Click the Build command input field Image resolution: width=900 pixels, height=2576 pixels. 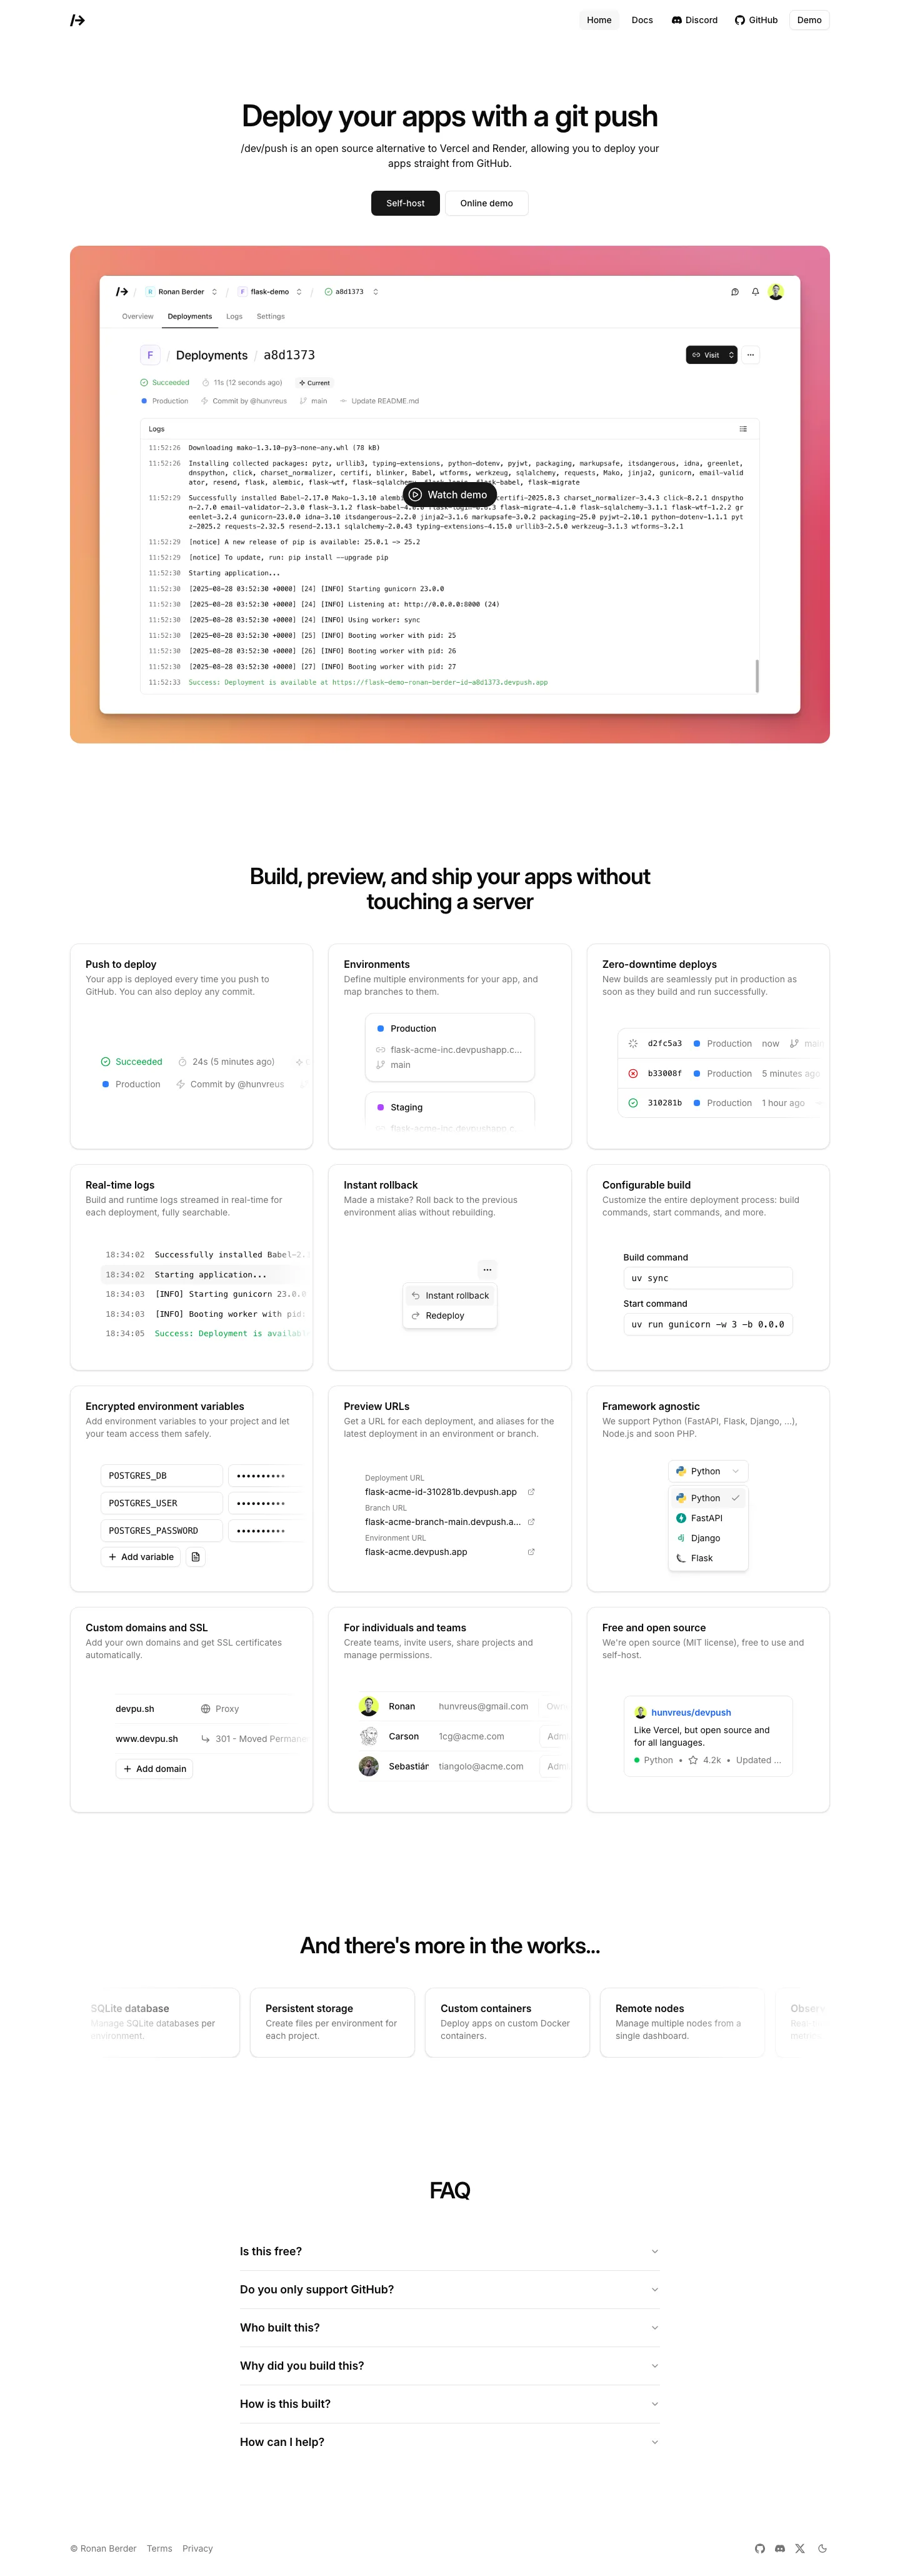pos(708,1278)
